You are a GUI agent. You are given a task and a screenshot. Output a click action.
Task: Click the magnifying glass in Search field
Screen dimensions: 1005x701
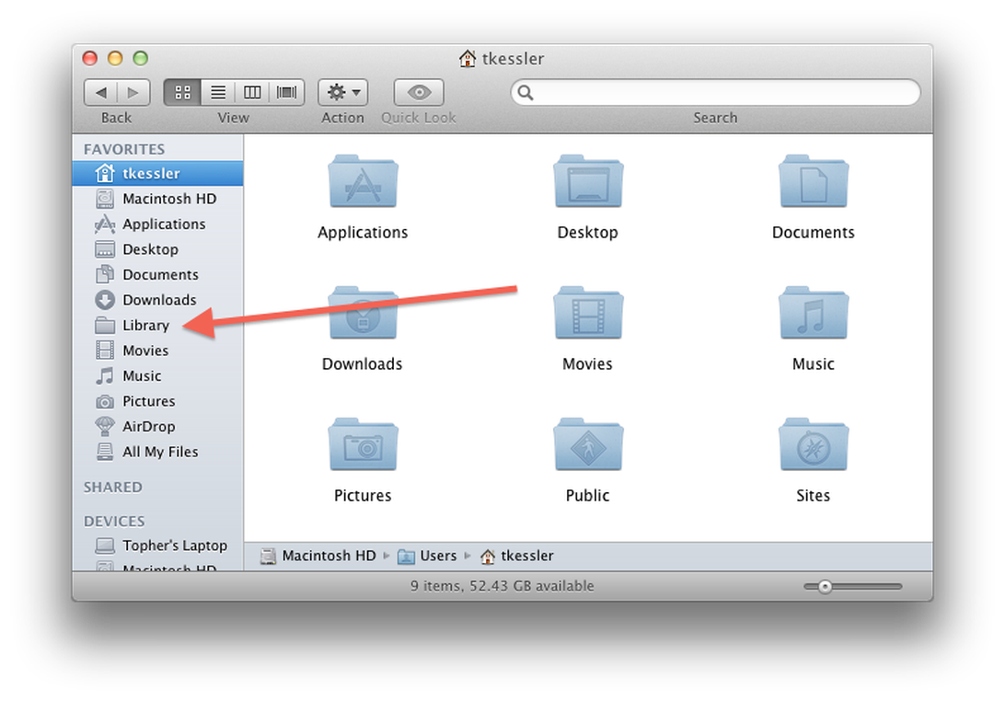[x=525, y=92]
